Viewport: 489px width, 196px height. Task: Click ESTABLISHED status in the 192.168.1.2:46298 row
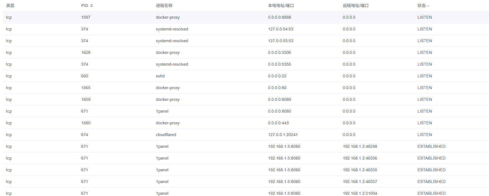[431, 146]
